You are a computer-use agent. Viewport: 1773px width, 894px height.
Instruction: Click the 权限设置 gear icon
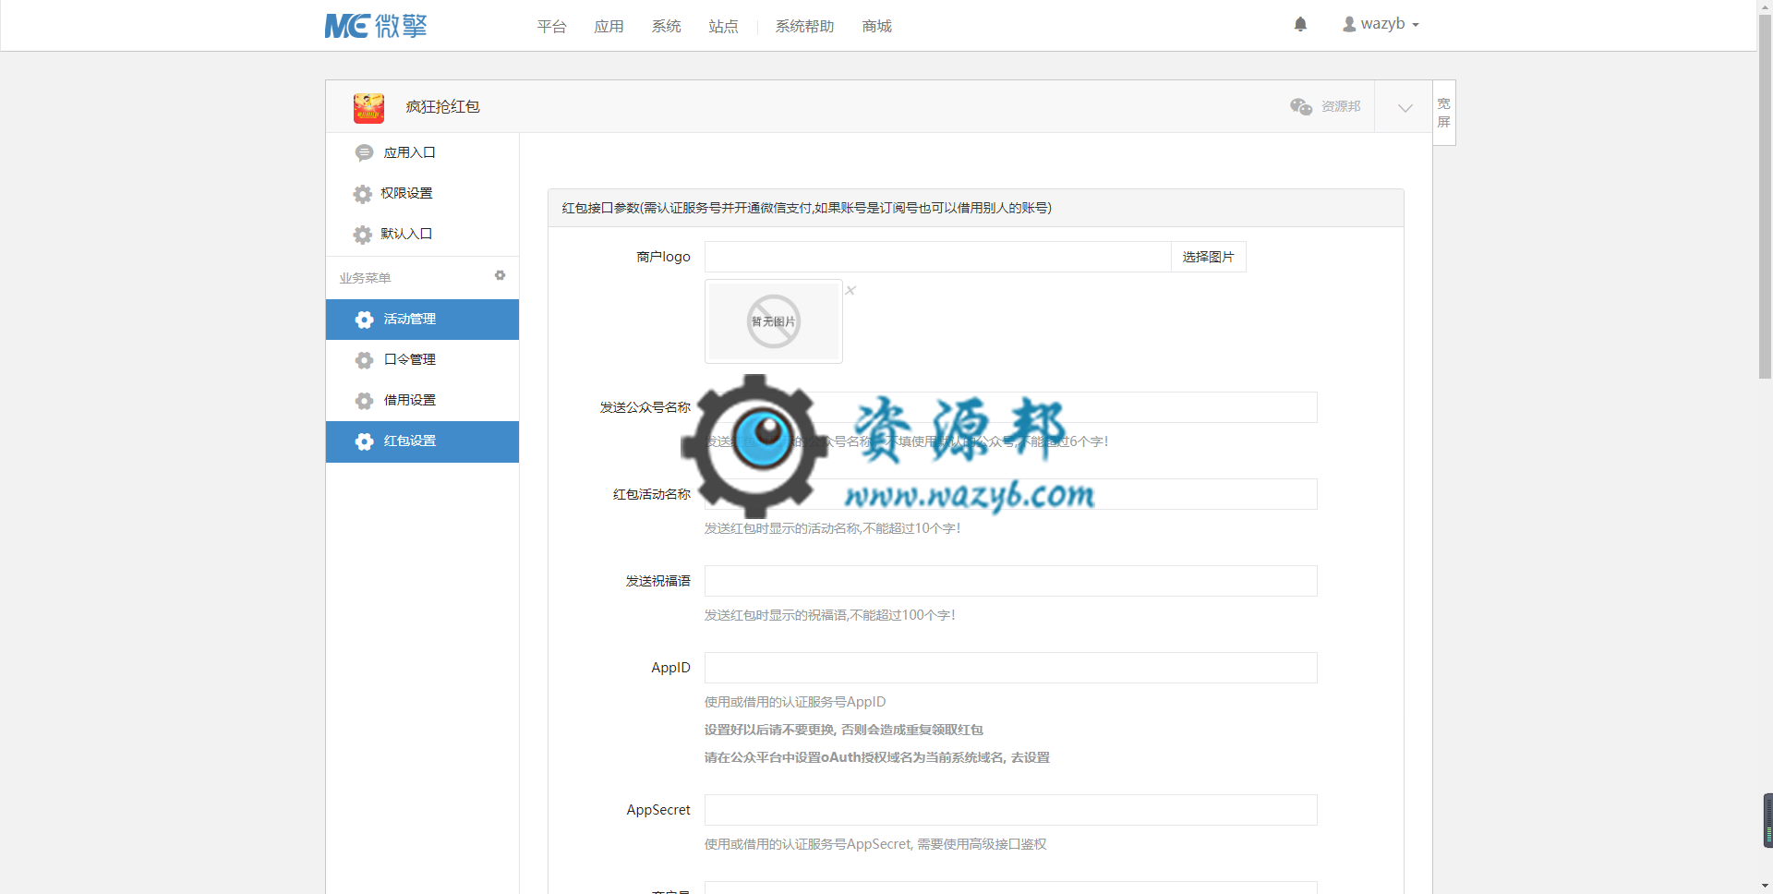point(363,194)
